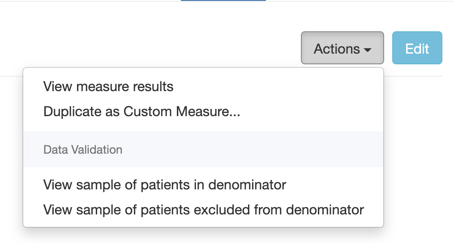The height and width of the screenshot is (243, 454).
Task: Click the word Actions on the gray button
Action: (336, 49)
